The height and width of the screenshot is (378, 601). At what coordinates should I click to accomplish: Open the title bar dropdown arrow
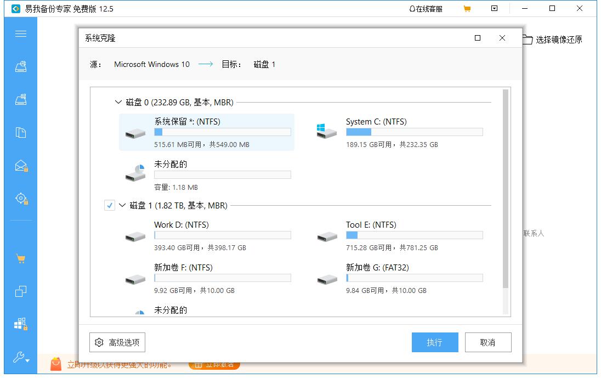(x=494, y=8)
